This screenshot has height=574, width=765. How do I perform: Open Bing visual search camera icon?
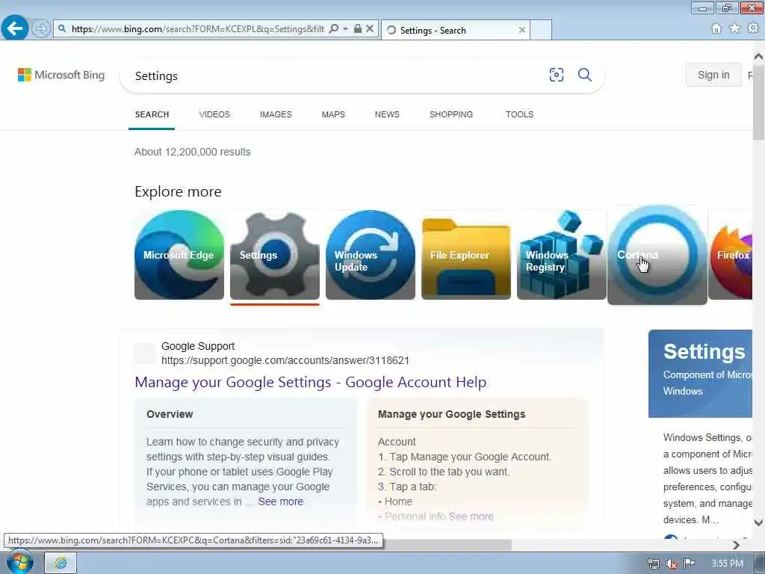pos(556,75)
